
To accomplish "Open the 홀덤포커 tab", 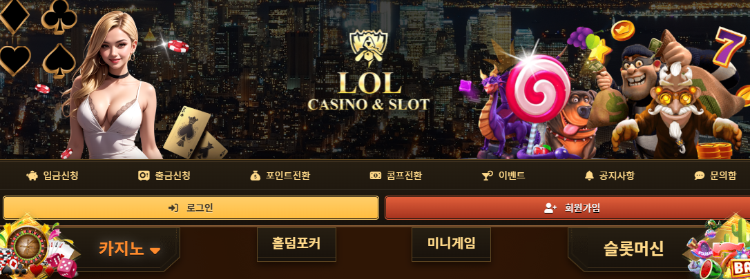I will tap(296, 244).
